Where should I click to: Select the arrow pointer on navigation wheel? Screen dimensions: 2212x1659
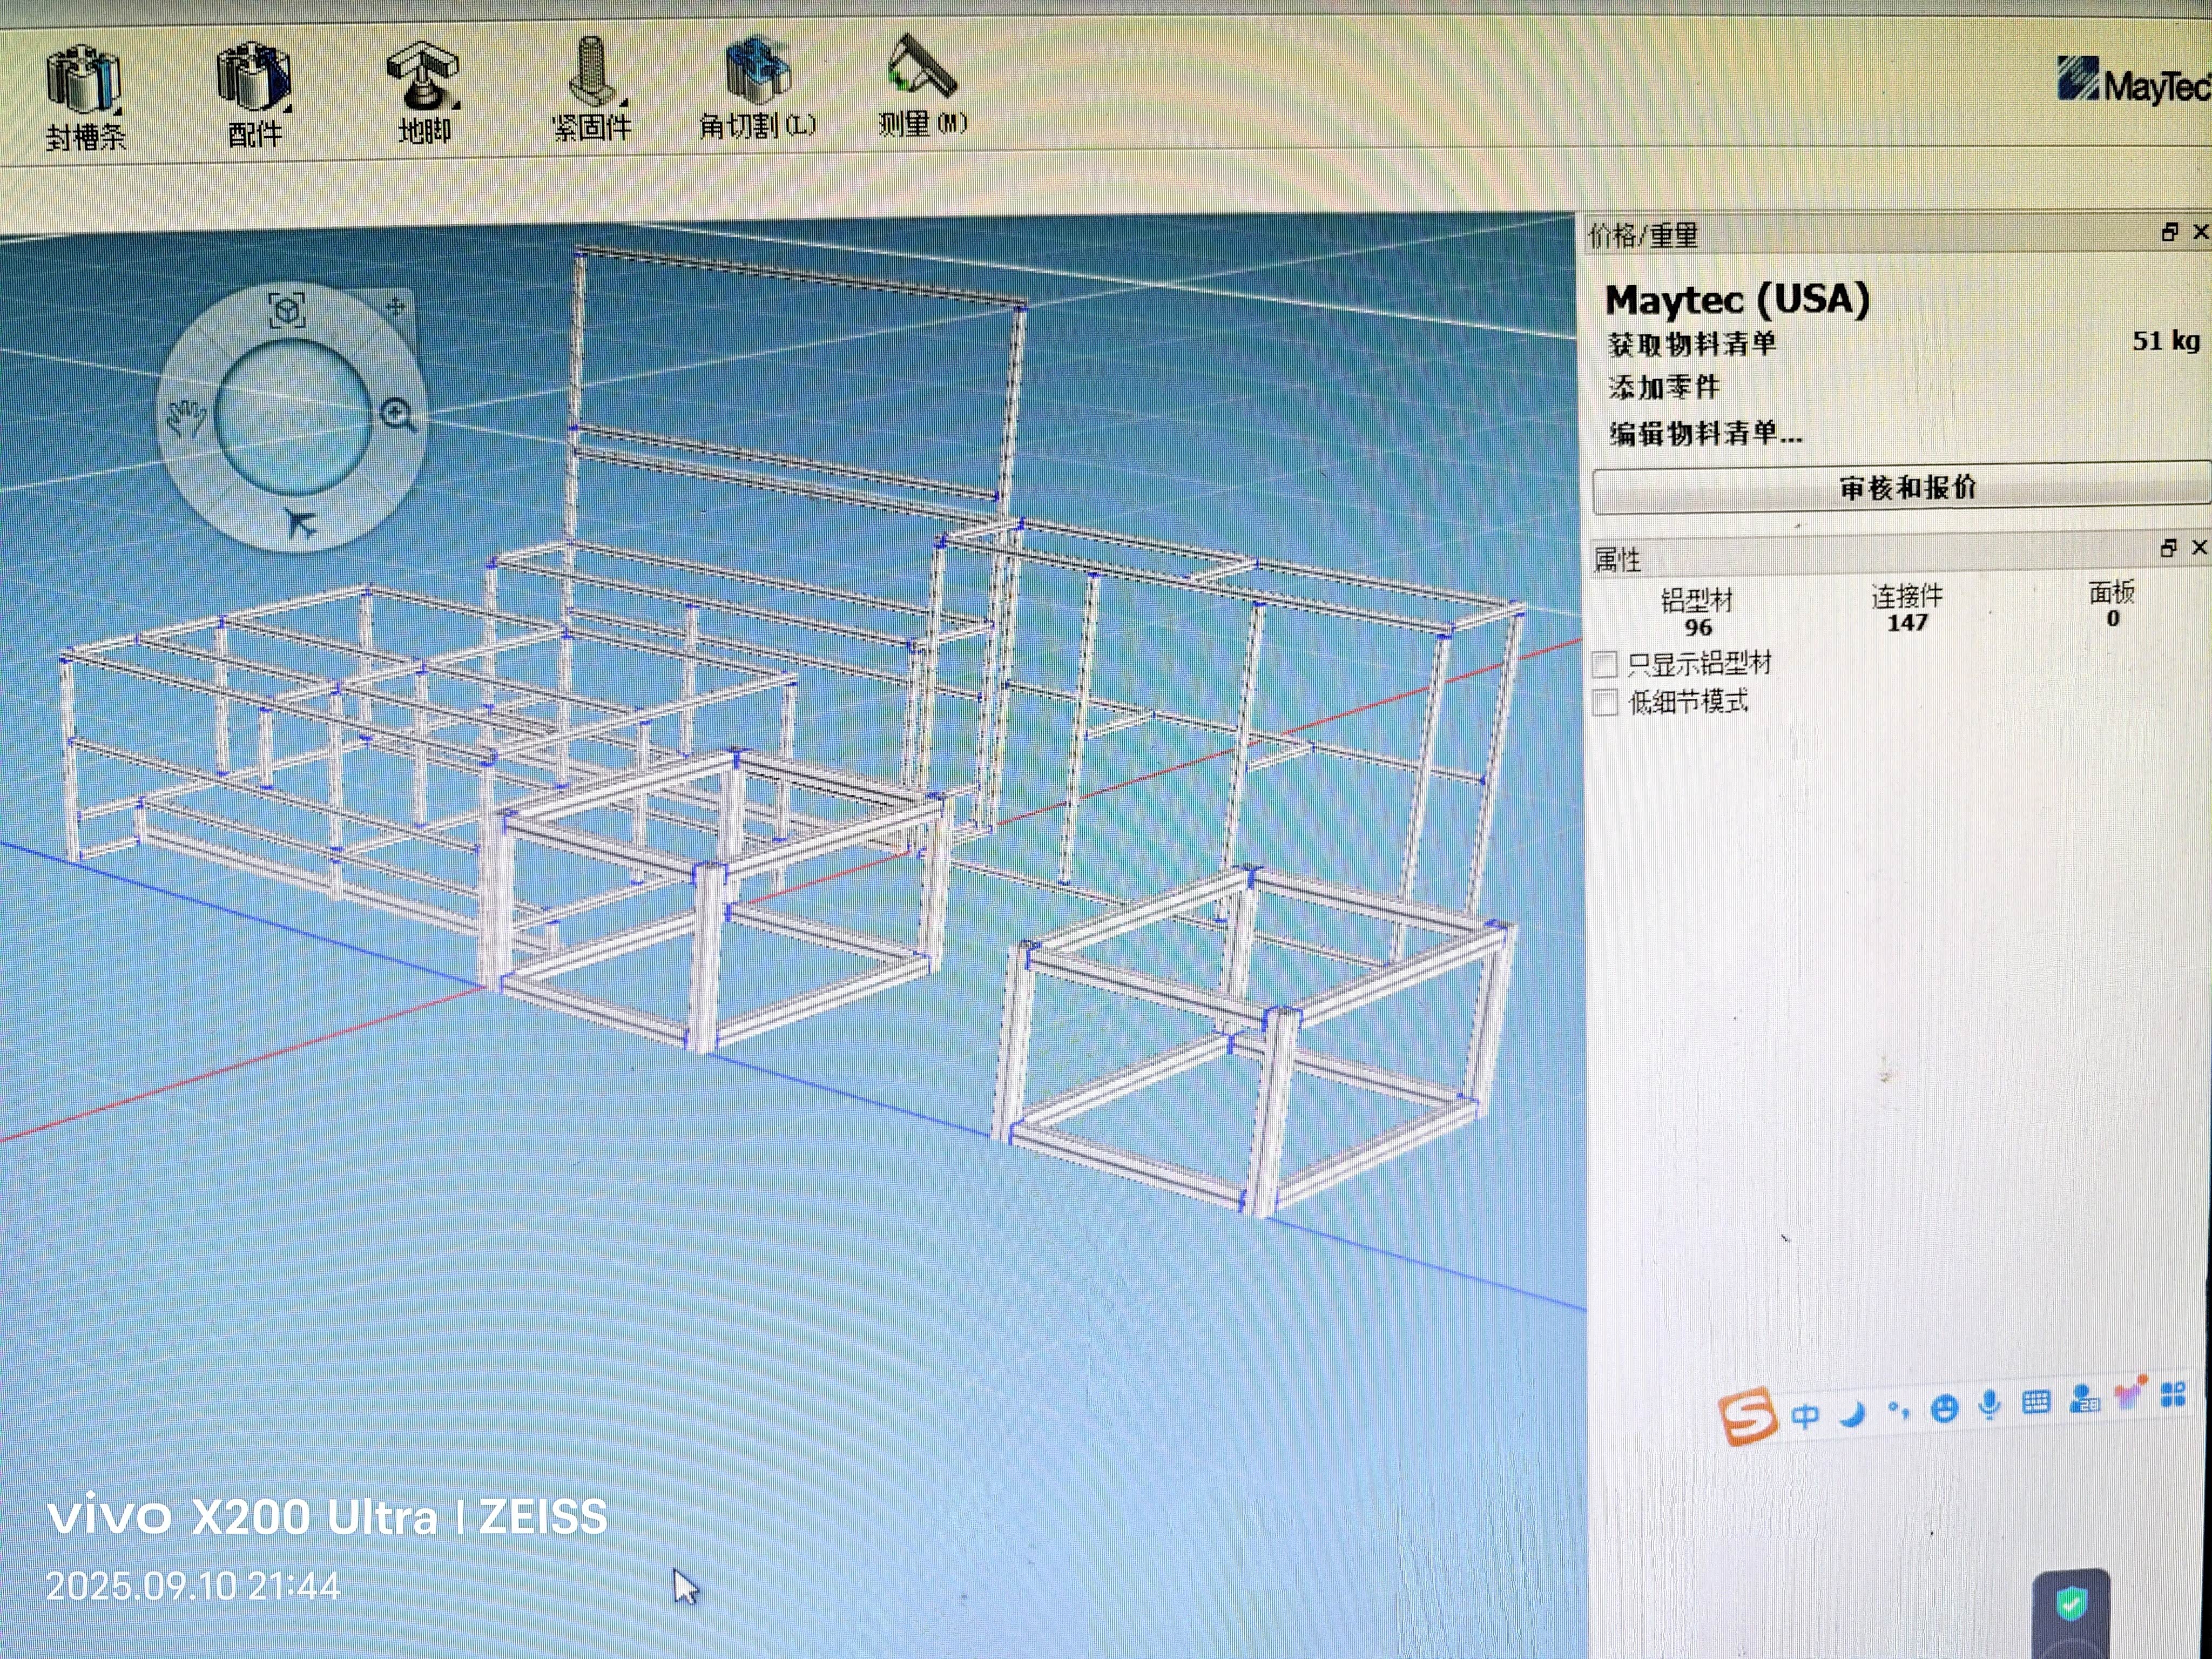(299, 522)
